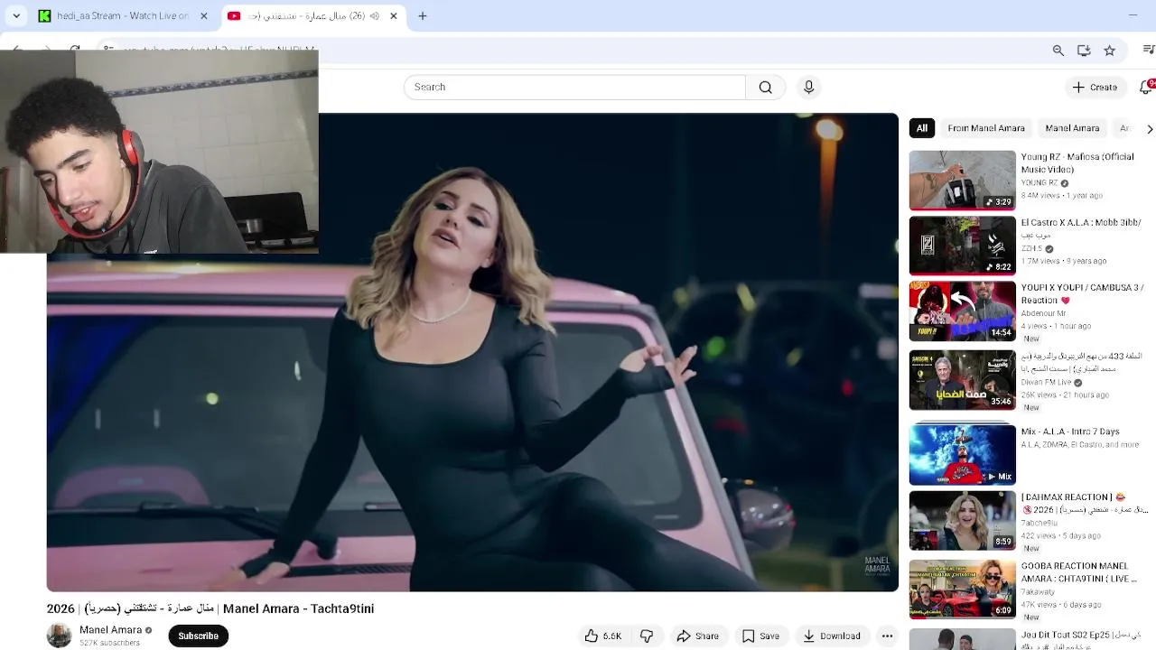Viewport: 1156px width, 650px height.
Task: Open the YouTube notifications bell
Action: (1146, 87)
